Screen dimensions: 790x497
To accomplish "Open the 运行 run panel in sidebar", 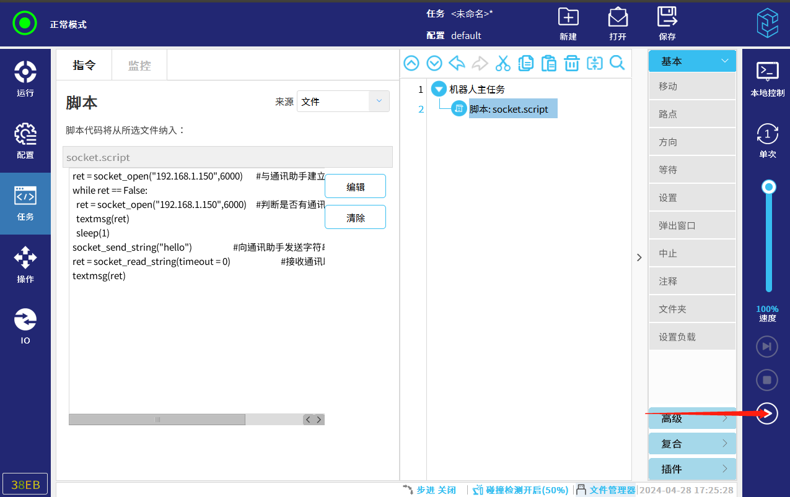I will (x=25, y=79).
